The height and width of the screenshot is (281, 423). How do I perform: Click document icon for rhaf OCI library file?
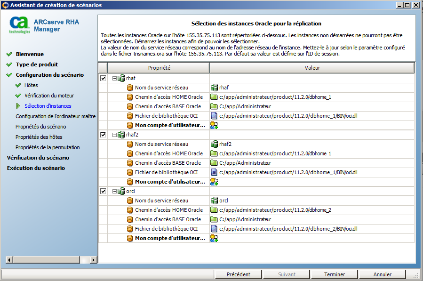coord(214,116)
